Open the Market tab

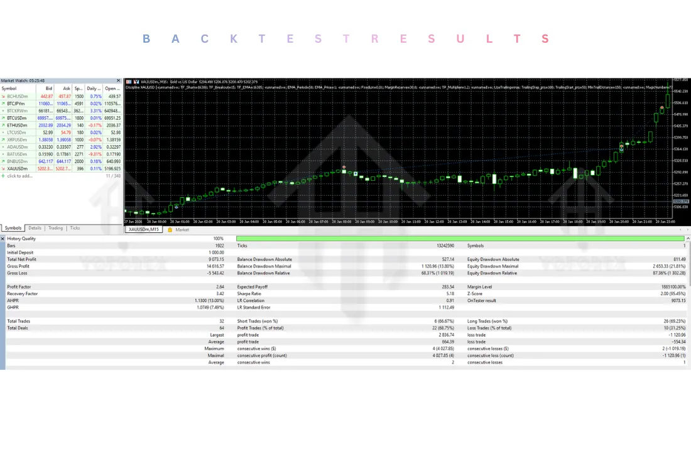[182, 230]
